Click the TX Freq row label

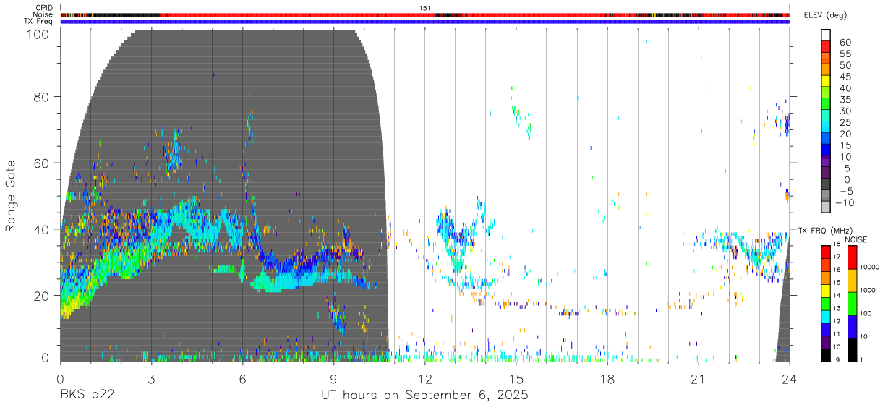click(x=37, y=22)
